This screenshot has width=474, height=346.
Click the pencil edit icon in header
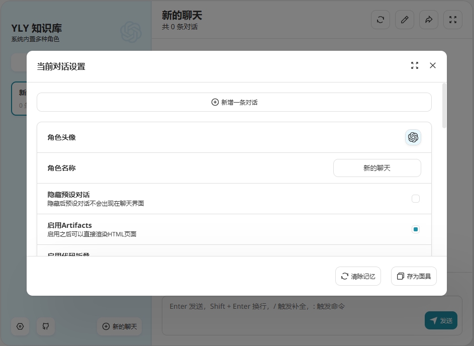pos(405,20)
